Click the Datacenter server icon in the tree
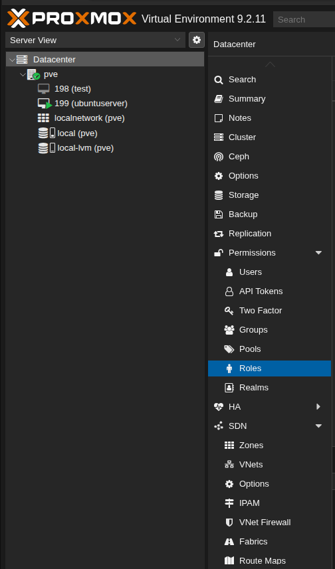This screenshot has height=569, width=335. (22, 60)
